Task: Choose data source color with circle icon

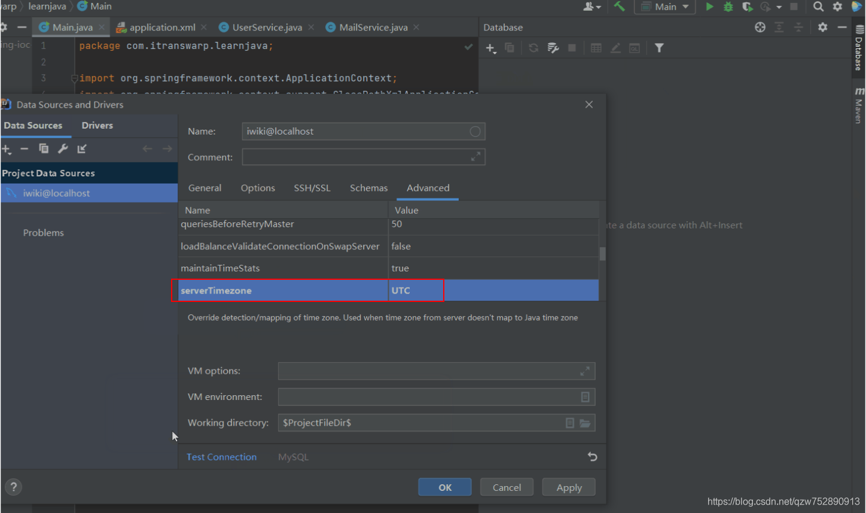Action: point(475,132)
